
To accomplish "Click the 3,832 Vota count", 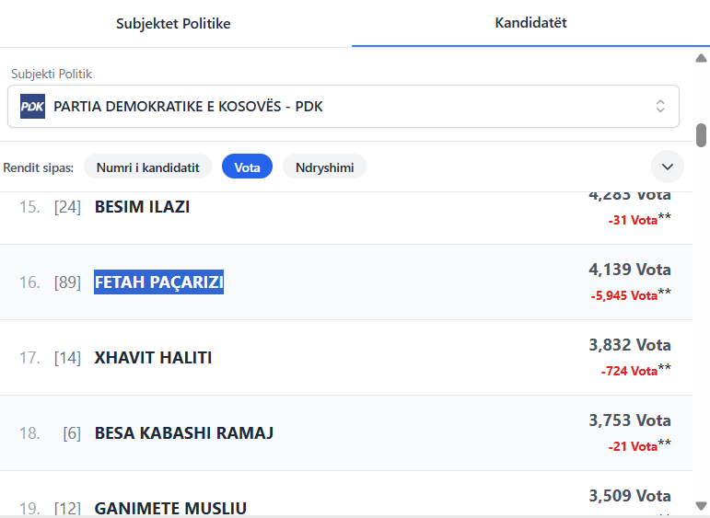I will (629, 345).
